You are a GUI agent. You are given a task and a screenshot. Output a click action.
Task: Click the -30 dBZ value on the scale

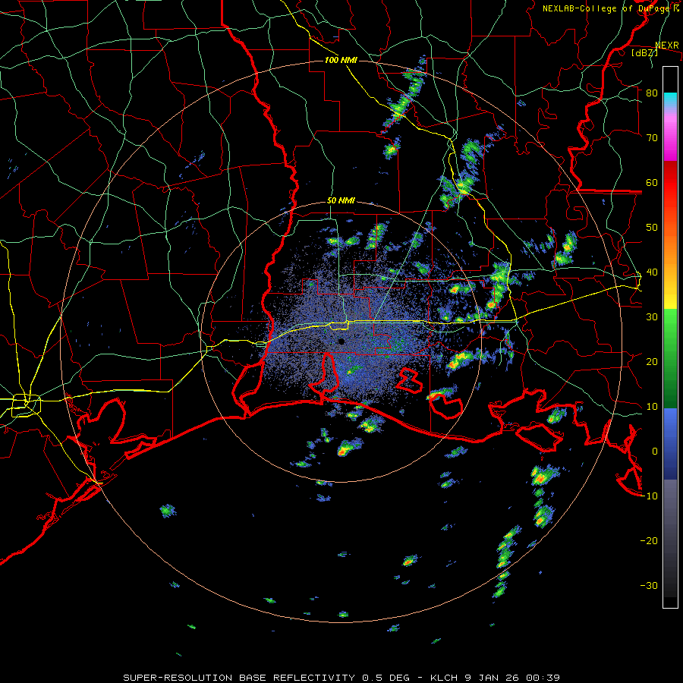[649, 586]
